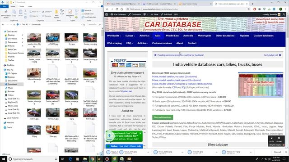Click Select all in Explorer ribbon
Viewport: 289px width, 162px height.
tap(86, 10)
